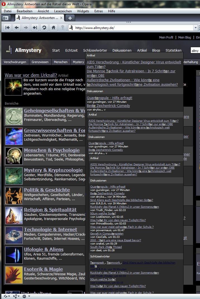Screen dimensions: 200x299
Task: Open the Lesezeichen menu
Action: click(x=63, y=11)
